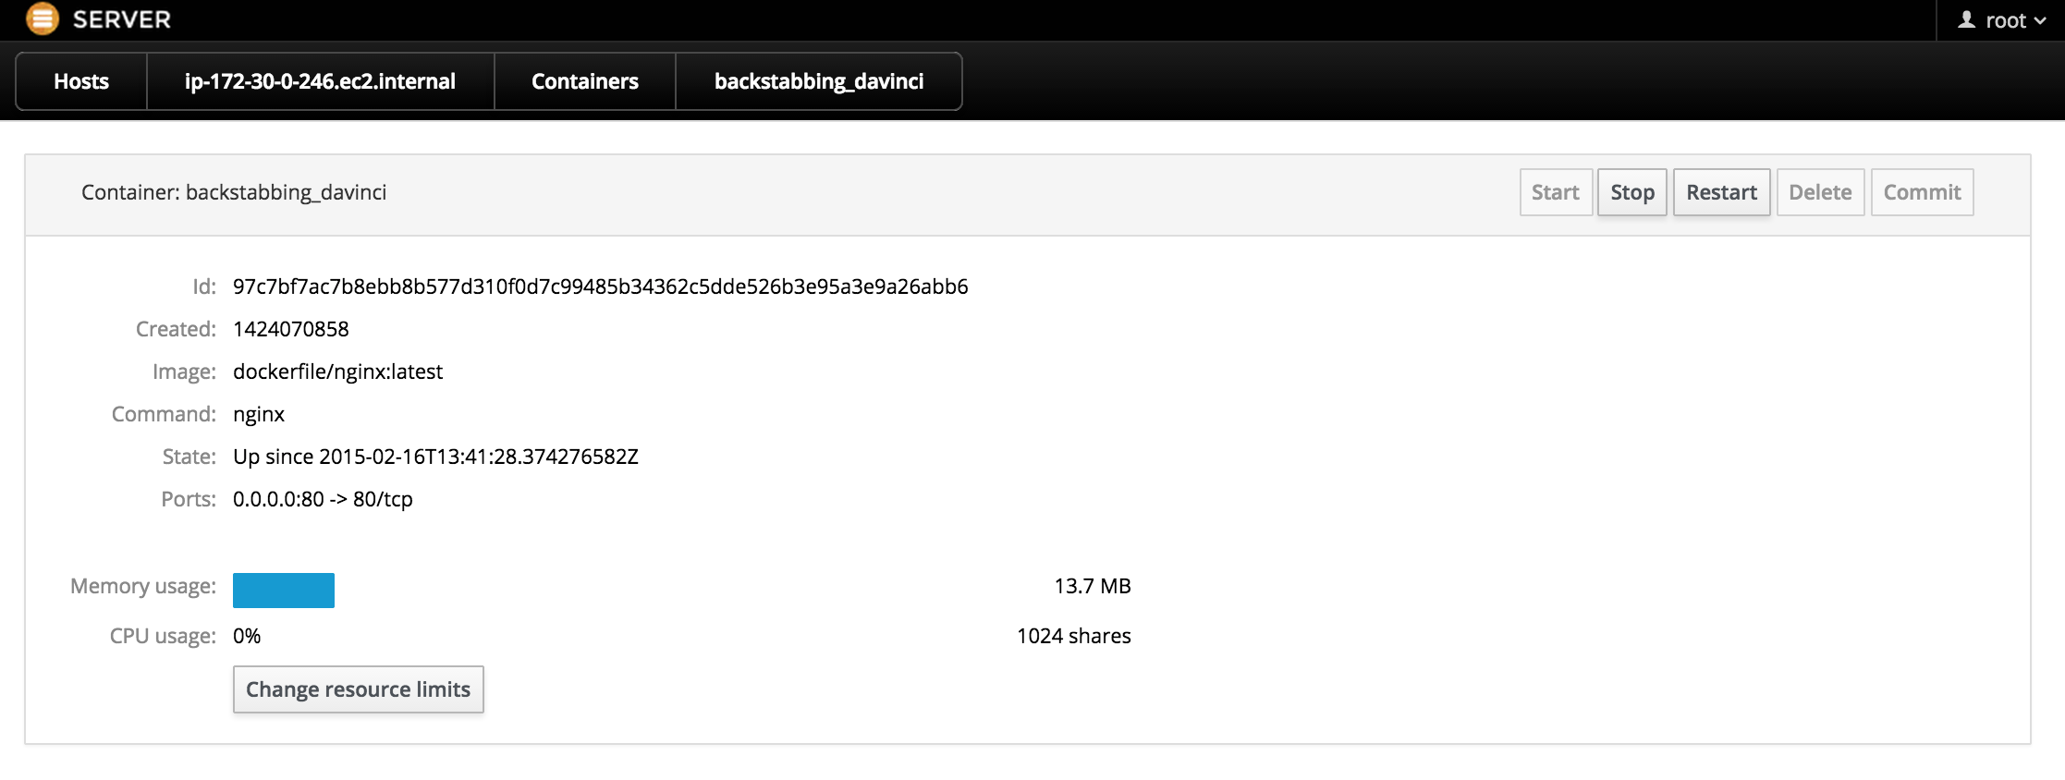Screen dimensions: 2065x780
Task: Open Change resource limits dialog
Action: [x=359, y=689]
